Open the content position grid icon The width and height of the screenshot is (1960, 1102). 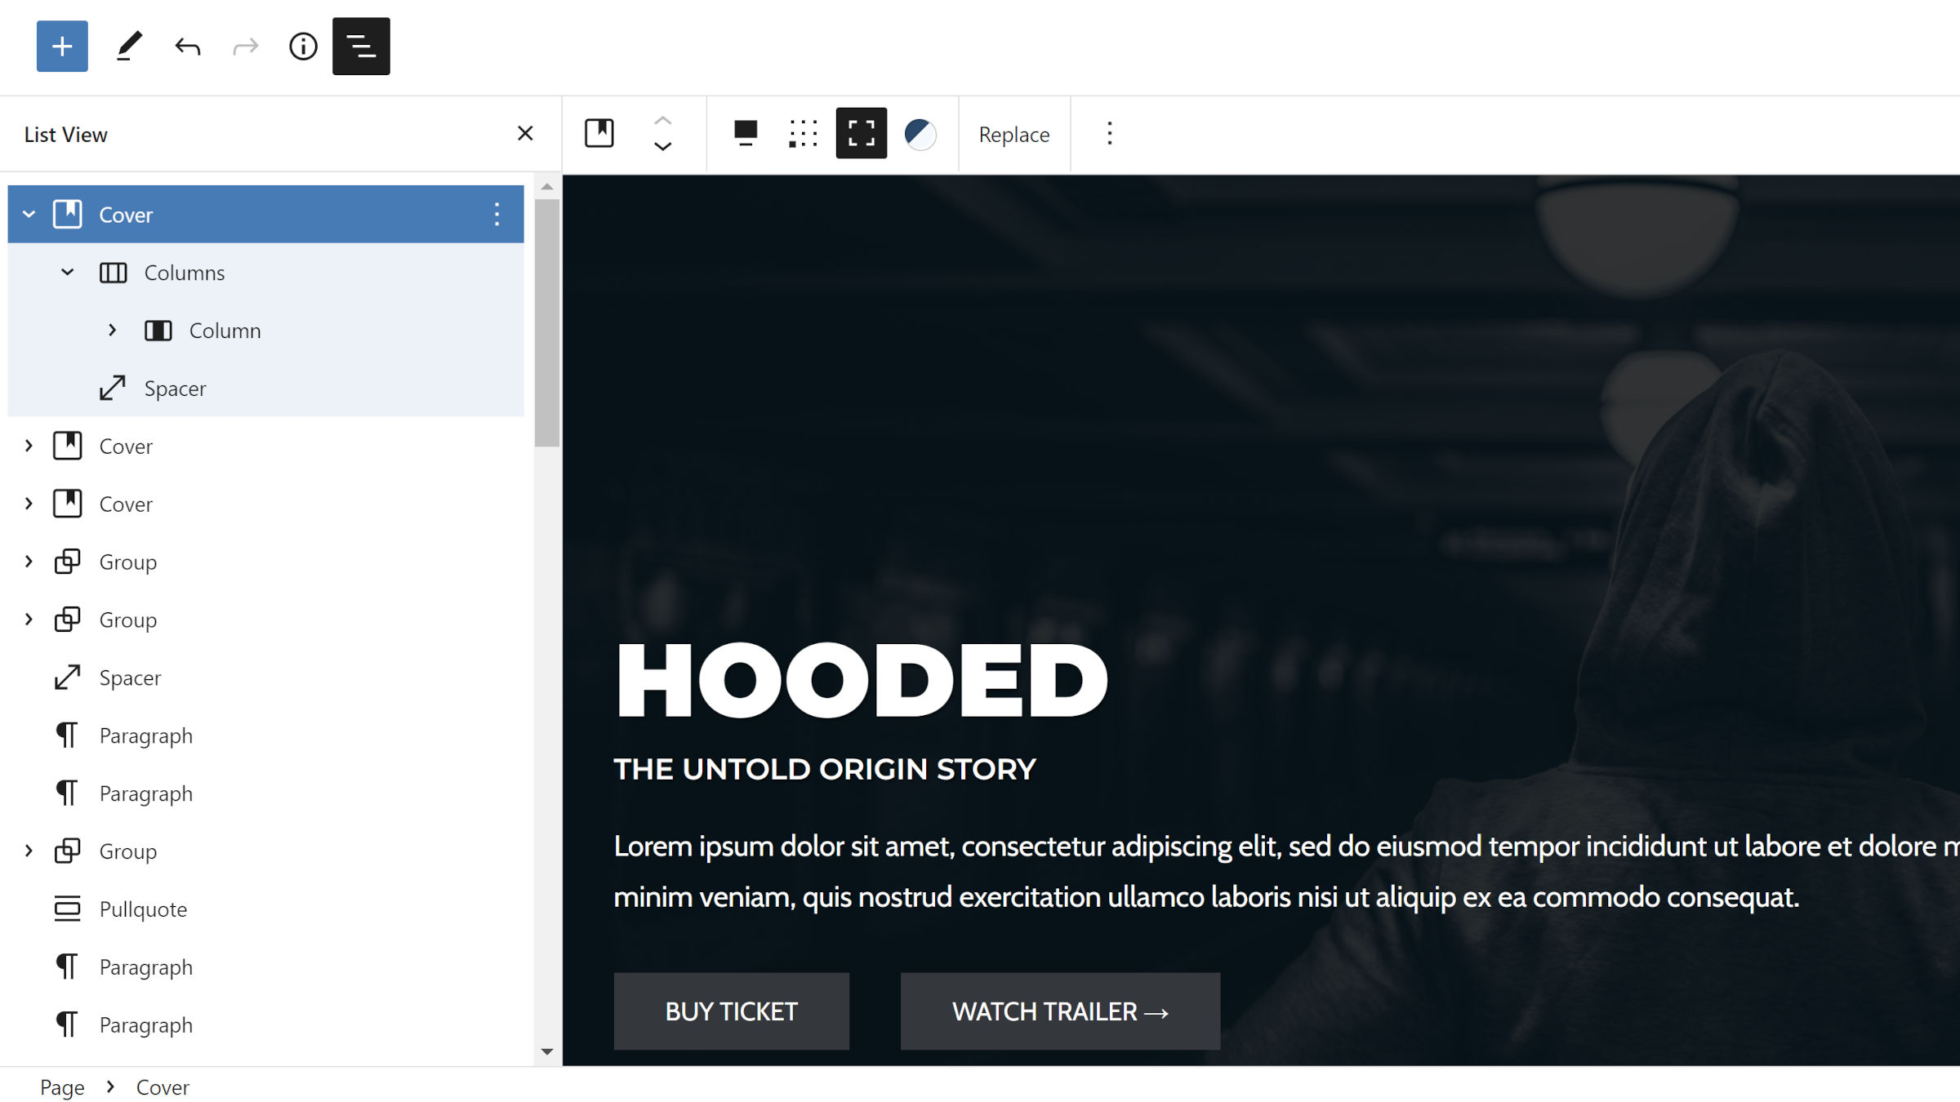803,133
